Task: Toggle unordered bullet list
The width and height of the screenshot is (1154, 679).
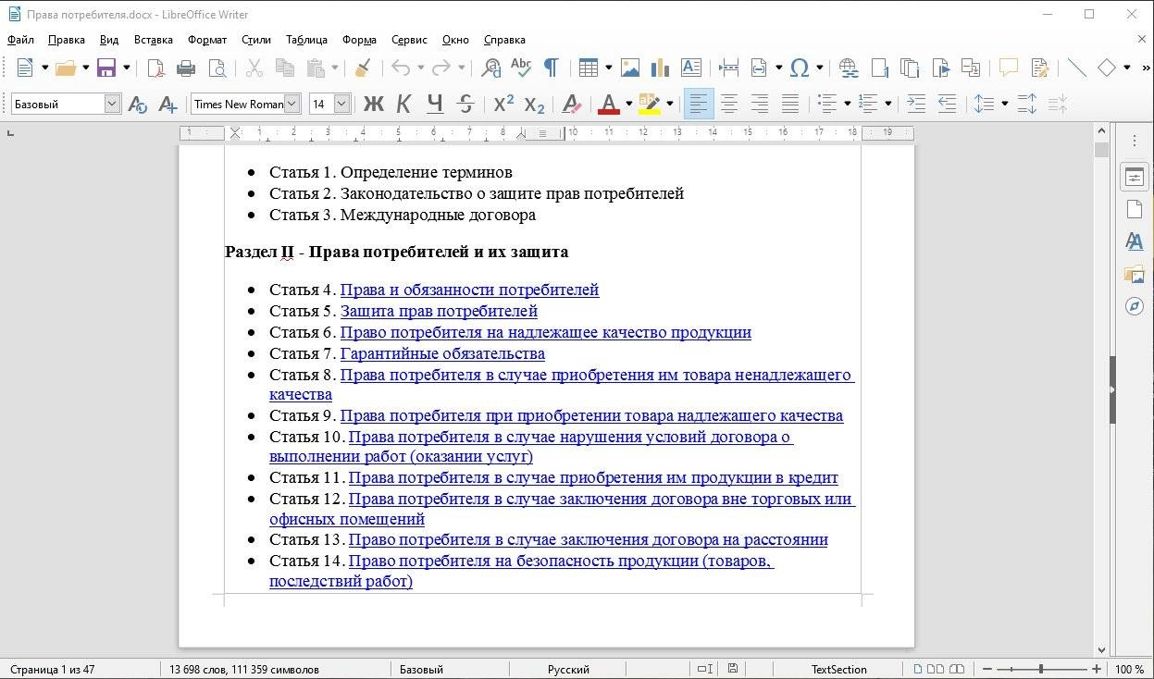Action: coord(827,104)
